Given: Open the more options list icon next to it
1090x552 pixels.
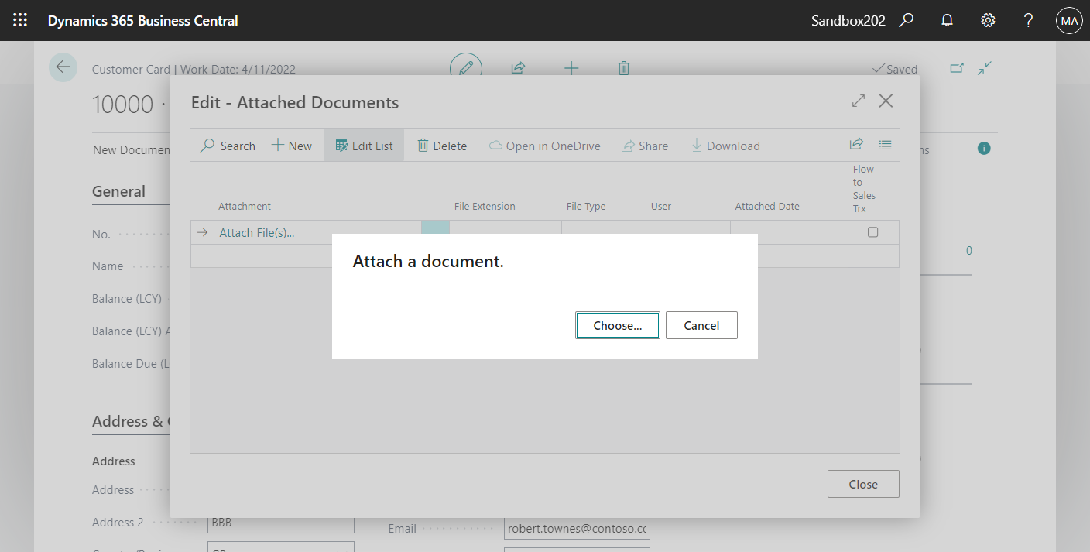Looking at the screenshot, I should pos(885,145).
